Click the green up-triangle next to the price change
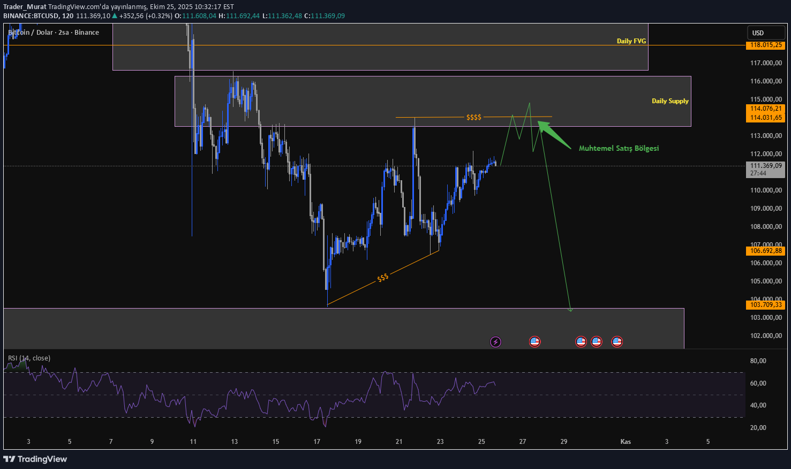 pos(114,16)
